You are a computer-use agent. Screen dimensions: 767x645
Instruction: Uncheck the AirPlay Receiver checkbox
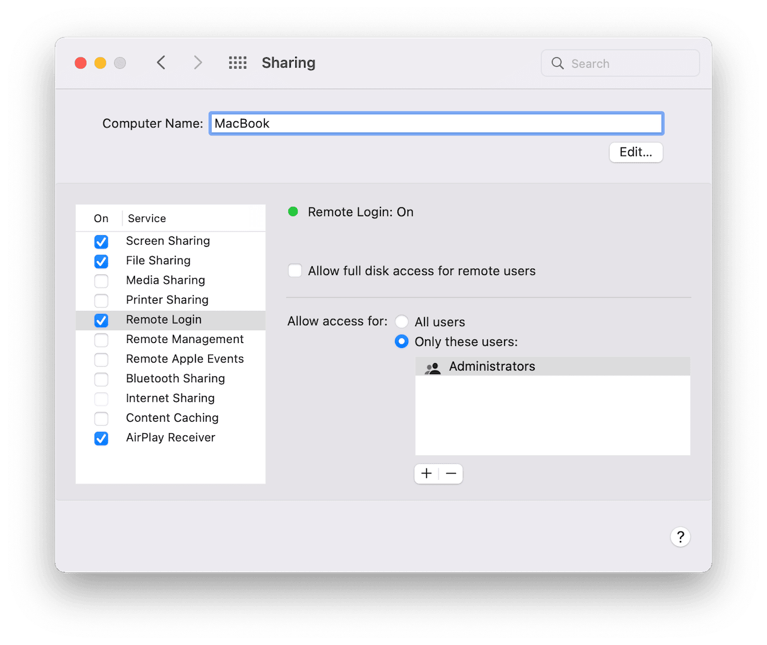tap(101, 438)
